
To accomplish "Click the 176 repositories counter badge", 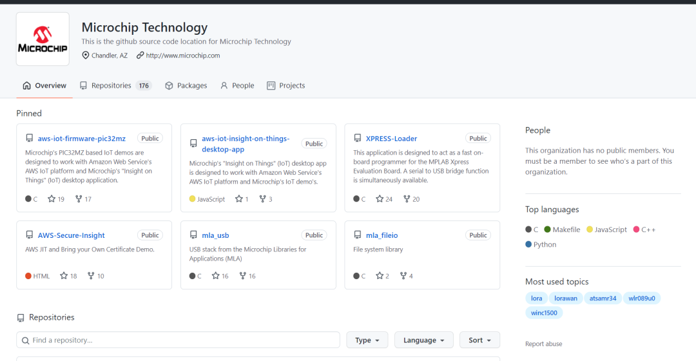I will [144, 86].
